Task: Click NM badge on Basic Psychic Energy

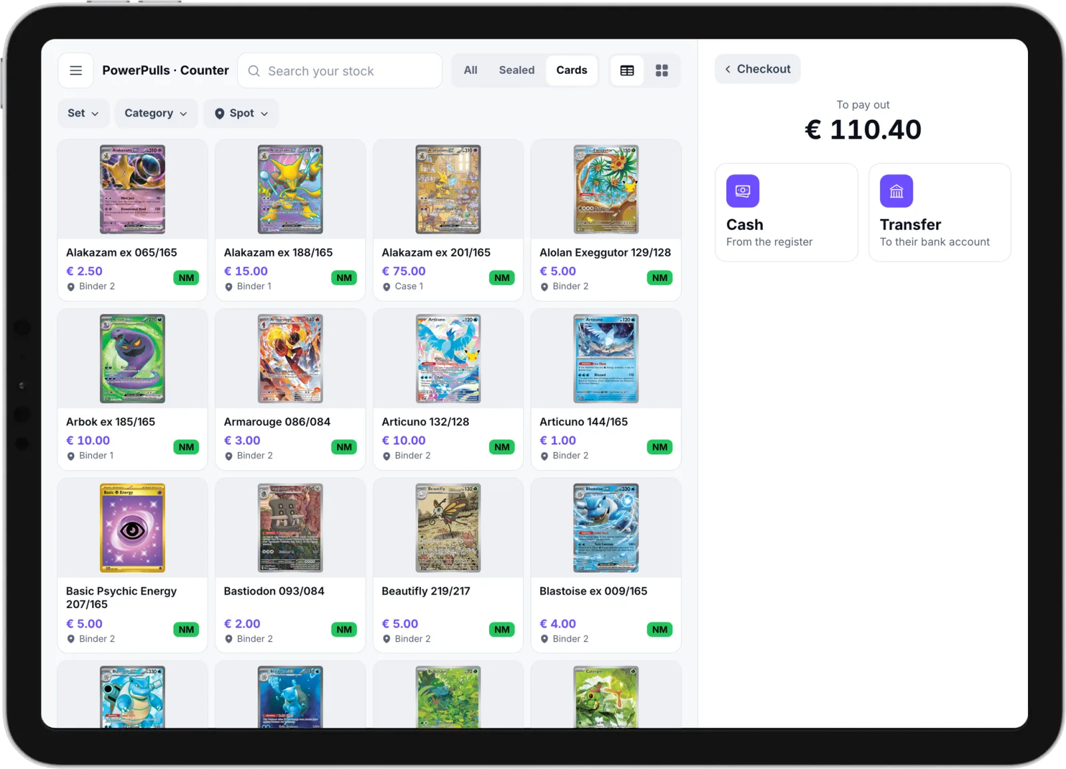Action: click(186, 629)
